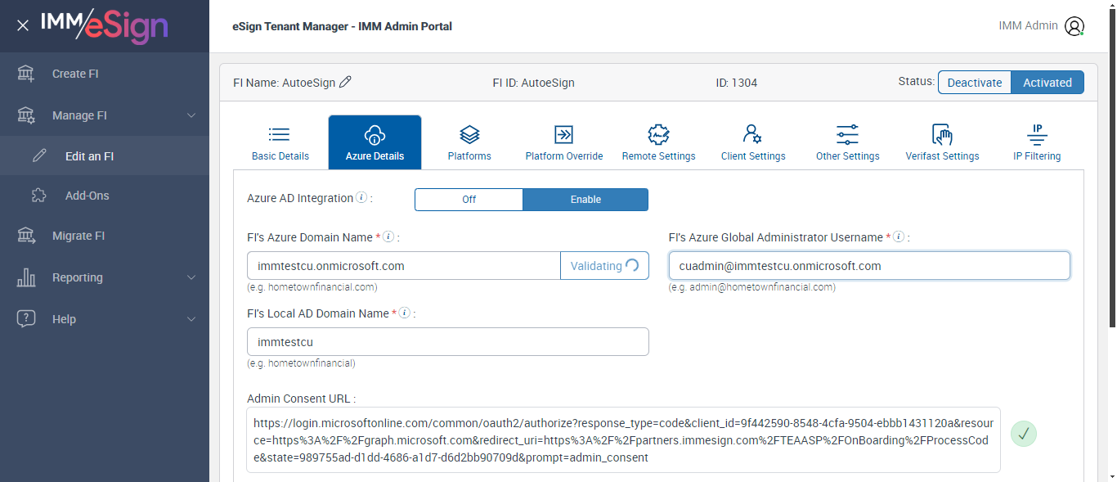Click the Add-Ons puzzle piece icon
This screenshot has width=1117, height=482.
[39, 196]
